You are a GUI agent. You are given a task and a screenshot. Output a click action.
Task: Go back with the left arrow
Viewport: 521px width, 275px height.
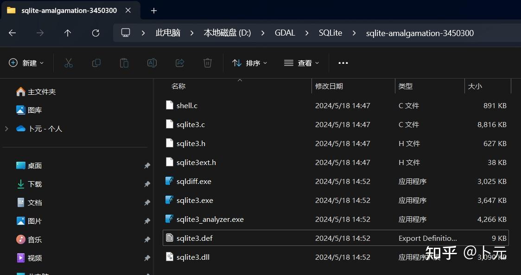pyautogui.click(x=13, y=33)
